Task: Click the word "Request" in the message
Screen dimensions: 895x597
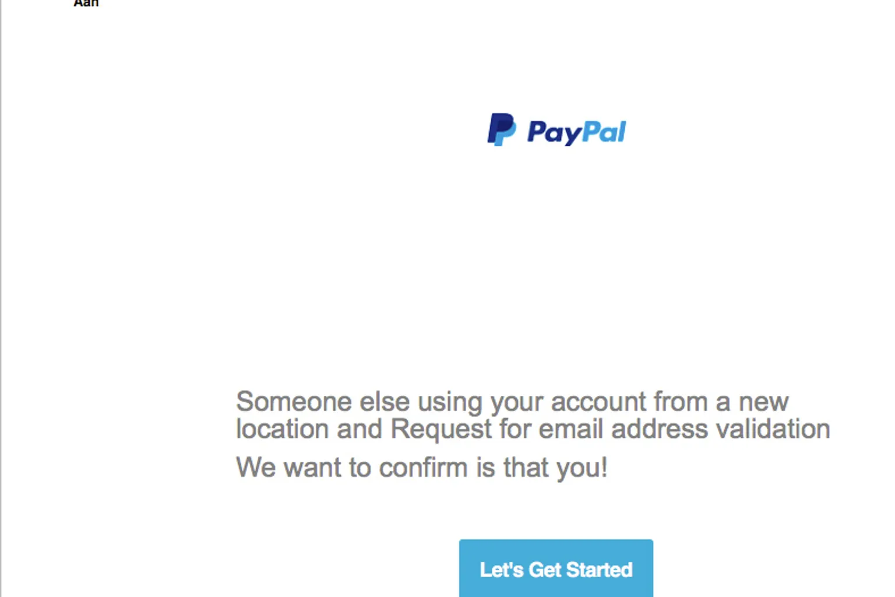Action: (441, 430)
